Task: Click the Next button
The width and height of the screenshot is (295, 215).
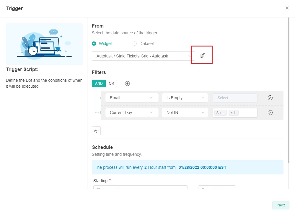Action: point(281,205)
